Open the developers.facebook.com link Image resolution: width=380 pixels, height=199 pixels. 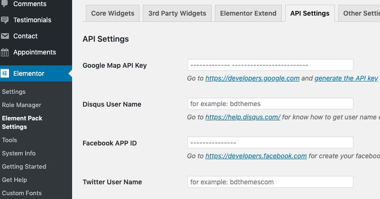256,156
